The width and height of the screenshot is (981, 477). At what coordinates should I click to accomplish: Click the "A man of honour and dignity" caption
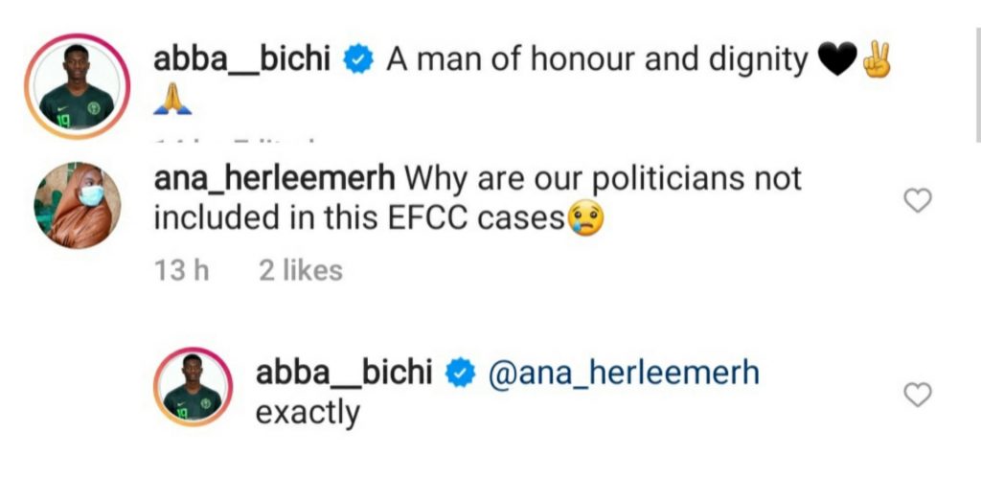pos(598,60)
